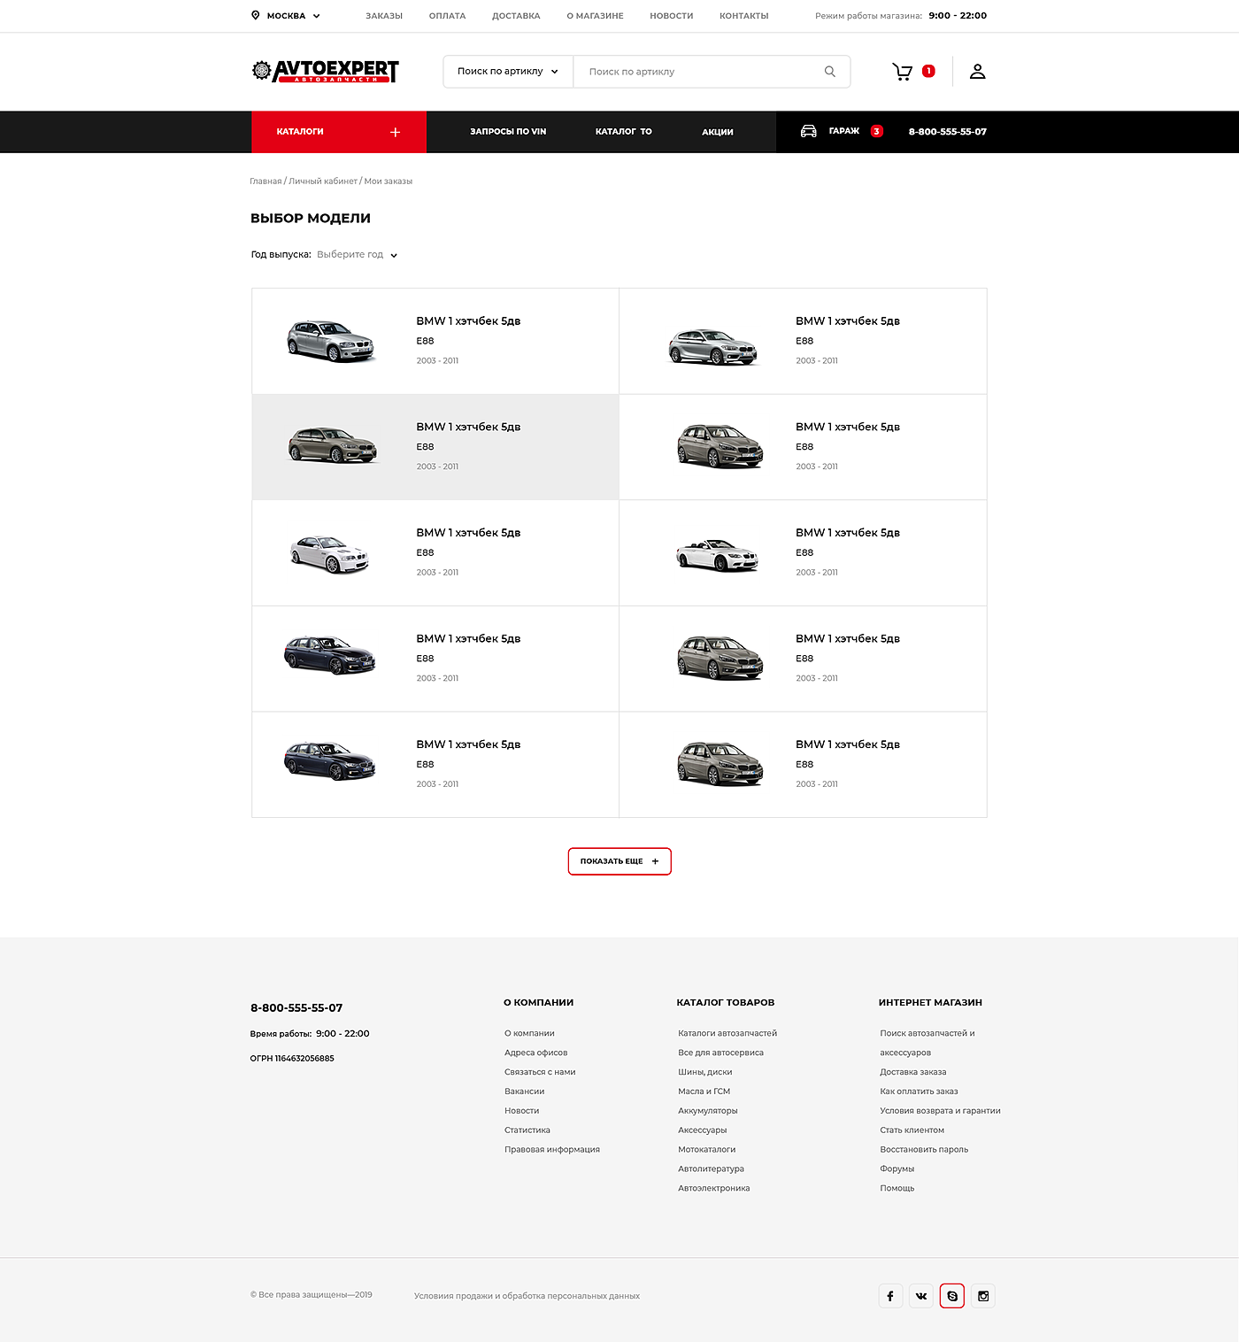This screenshot has width=1239, height=1342.
Task: Click footer phone number 8-800-555-55-07
Action: pos(296,1008)
